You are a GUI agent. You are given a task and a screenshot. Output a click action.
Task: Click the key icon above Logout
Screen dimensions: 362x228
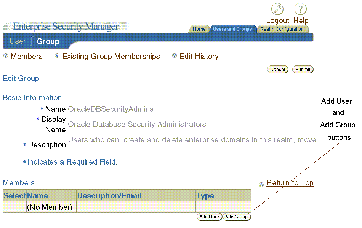277,9
